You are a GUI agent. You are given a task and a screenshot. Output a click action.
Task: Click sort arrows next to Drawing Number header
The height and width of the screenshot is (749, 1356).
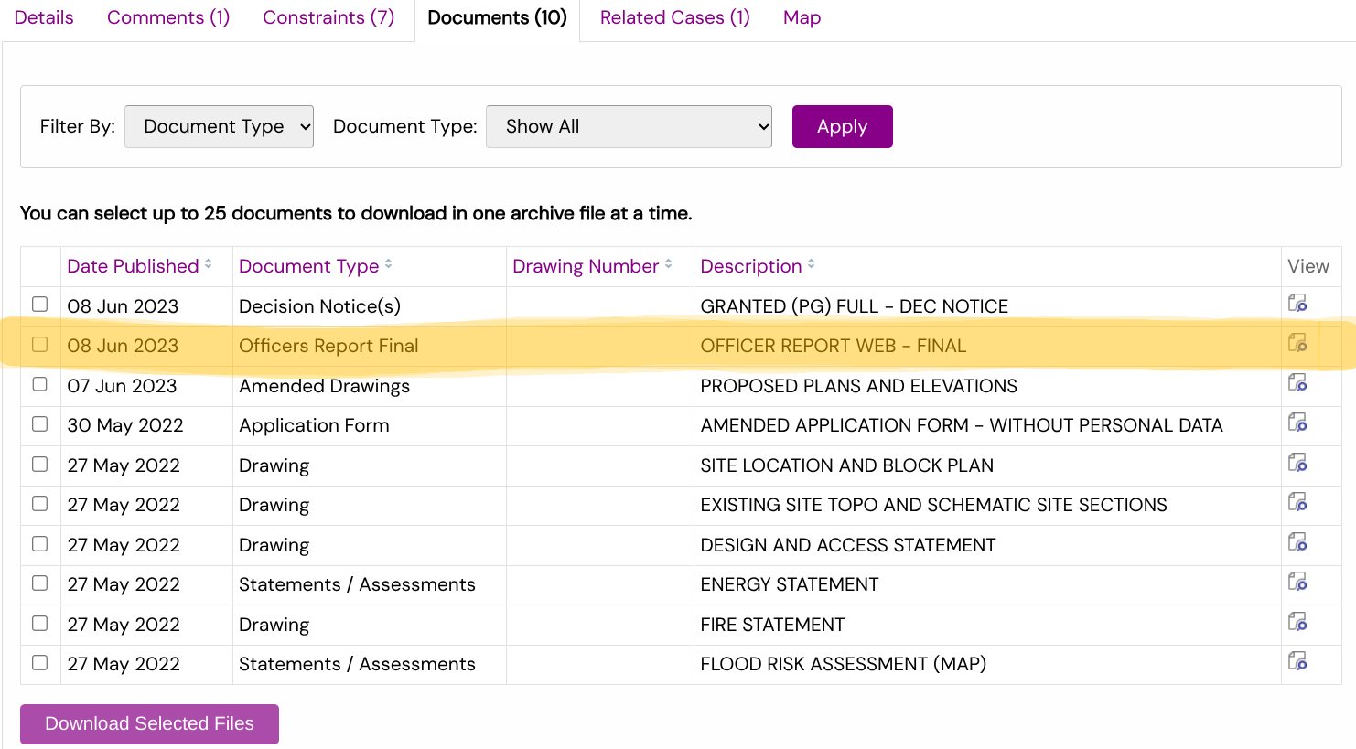669,264
